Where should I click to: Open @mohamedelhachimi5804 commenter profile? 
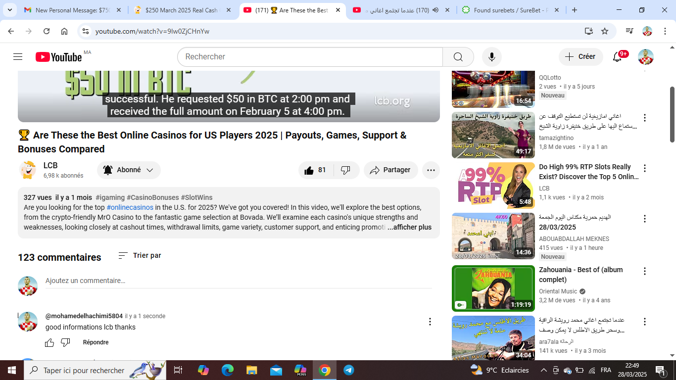84,316
